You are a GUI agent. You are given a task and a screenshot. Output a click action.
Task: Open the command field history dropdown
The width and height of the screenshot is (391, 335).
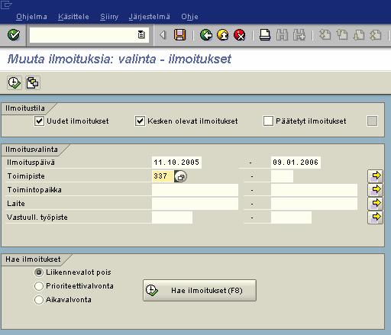pyautogui.click(x=141, y=34)
